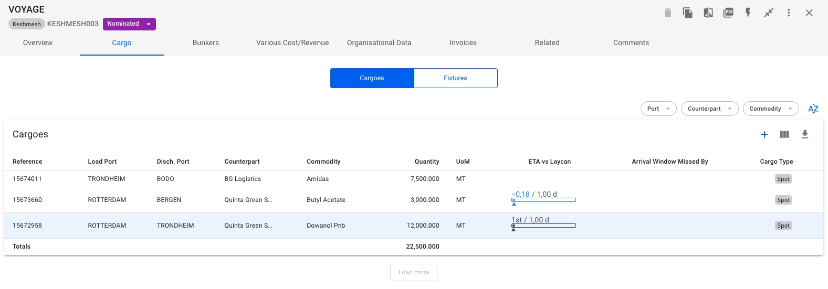Expand the Counterpart filter dropdown
828x289 pixels.
coord(709,109)
